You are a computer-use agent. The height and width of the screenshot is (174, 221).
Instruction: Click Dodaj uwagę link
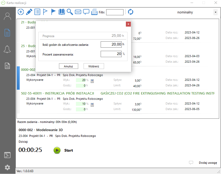(208, 163)
